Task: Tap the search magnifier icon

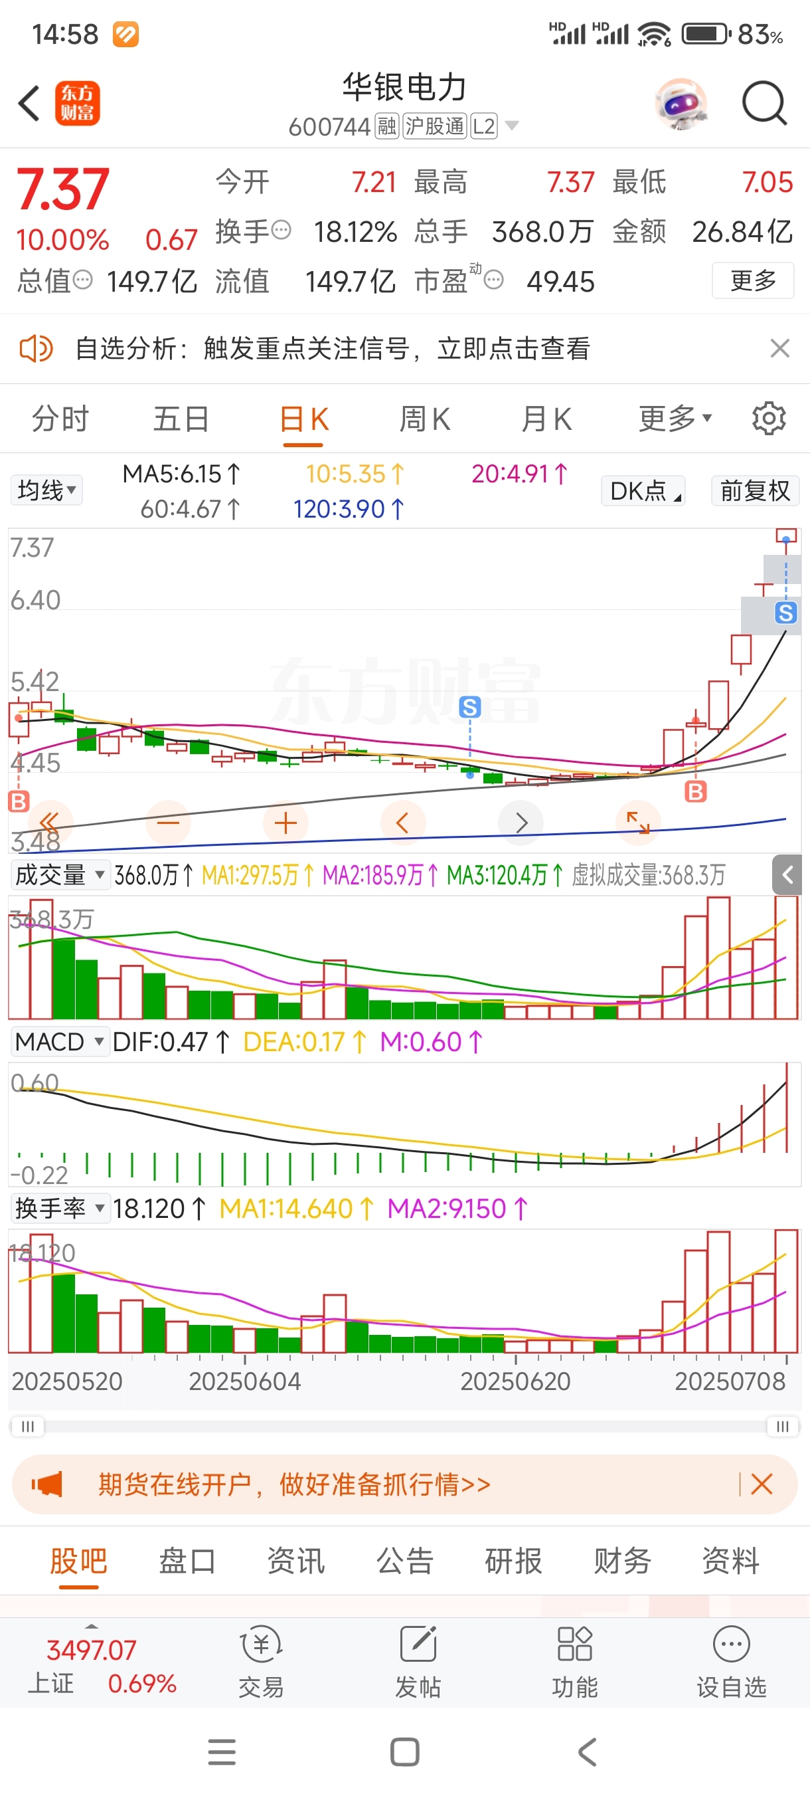Action: tap(764, 104)
